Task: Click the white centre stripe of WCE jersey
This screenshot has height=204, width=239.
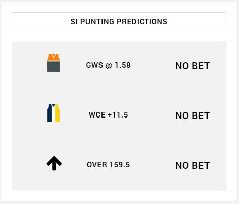Action: coord(53,114)
